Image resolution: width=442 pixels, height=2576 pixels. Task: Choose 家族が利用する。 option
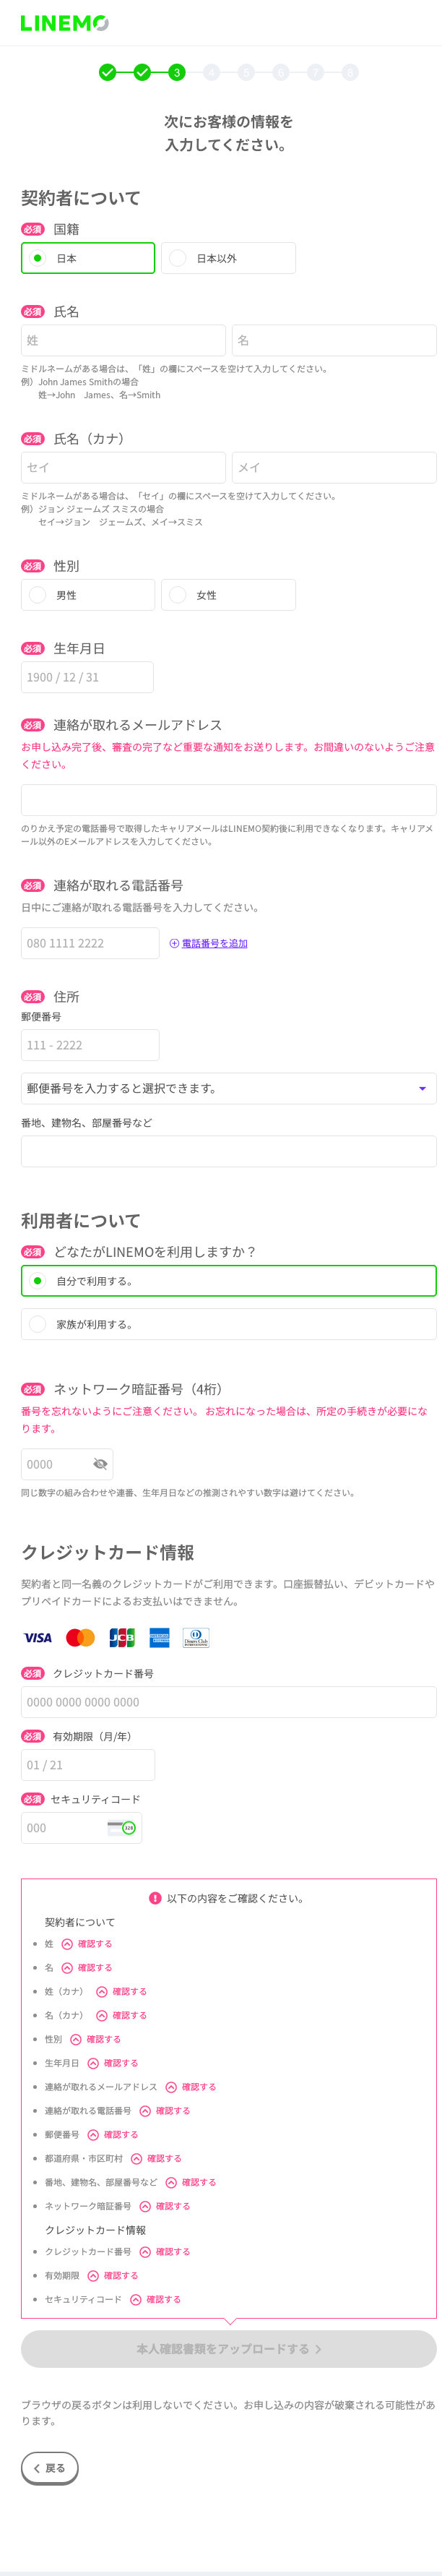[x=228, y=1324]
